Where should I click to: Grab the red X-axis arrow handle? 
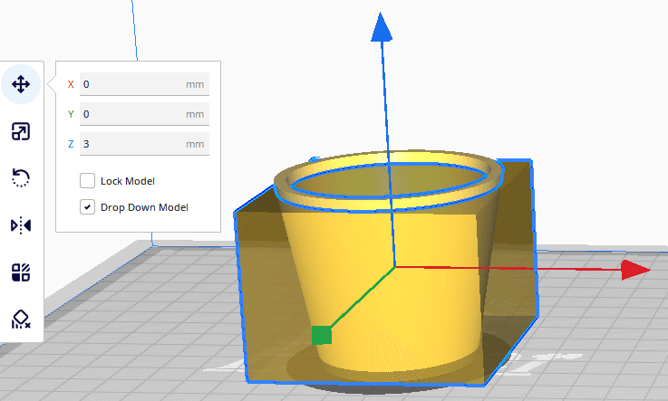pos(636,270)
